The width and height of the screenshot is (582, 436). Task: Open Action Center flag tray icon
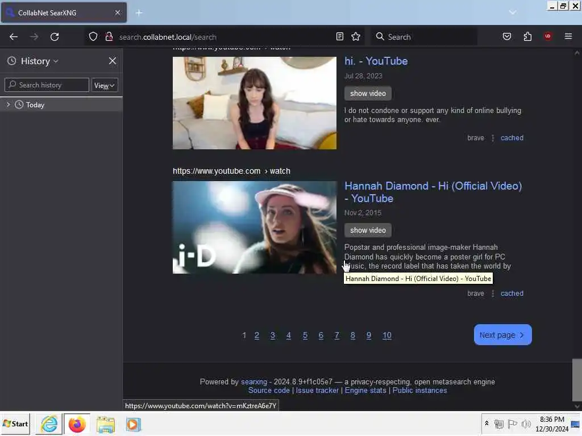512,424
